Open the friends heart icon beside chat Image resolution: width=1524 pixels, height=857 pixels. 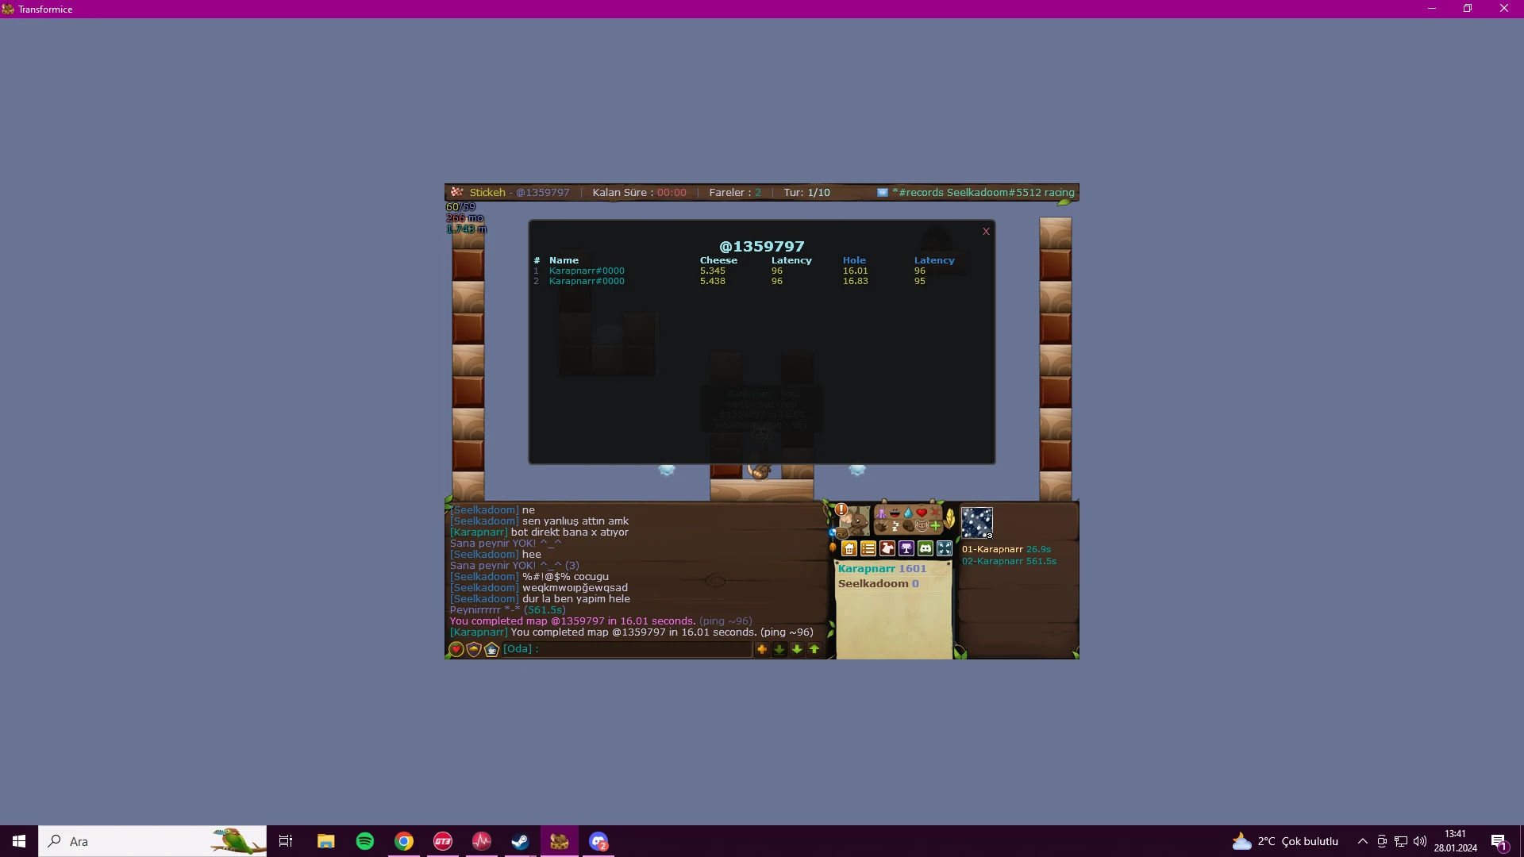pos(456,649)
